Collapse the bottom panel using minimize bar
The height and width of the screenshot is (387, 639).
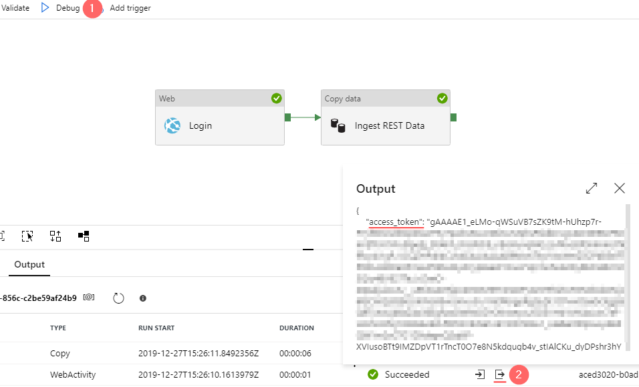coord(308,249)
